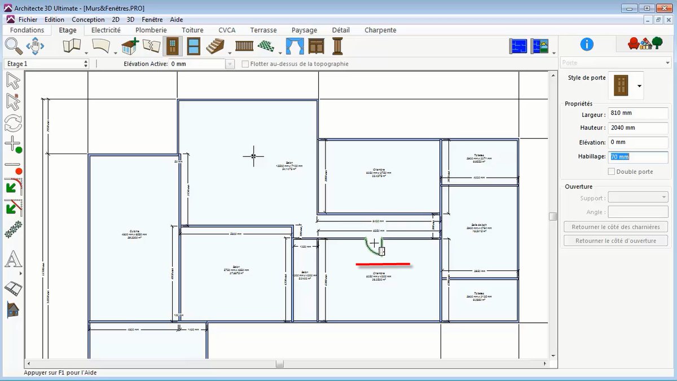Open the Style de porte dropdown arrow
This screenshot has height=381, width=677.
click(x=639, y=86)
